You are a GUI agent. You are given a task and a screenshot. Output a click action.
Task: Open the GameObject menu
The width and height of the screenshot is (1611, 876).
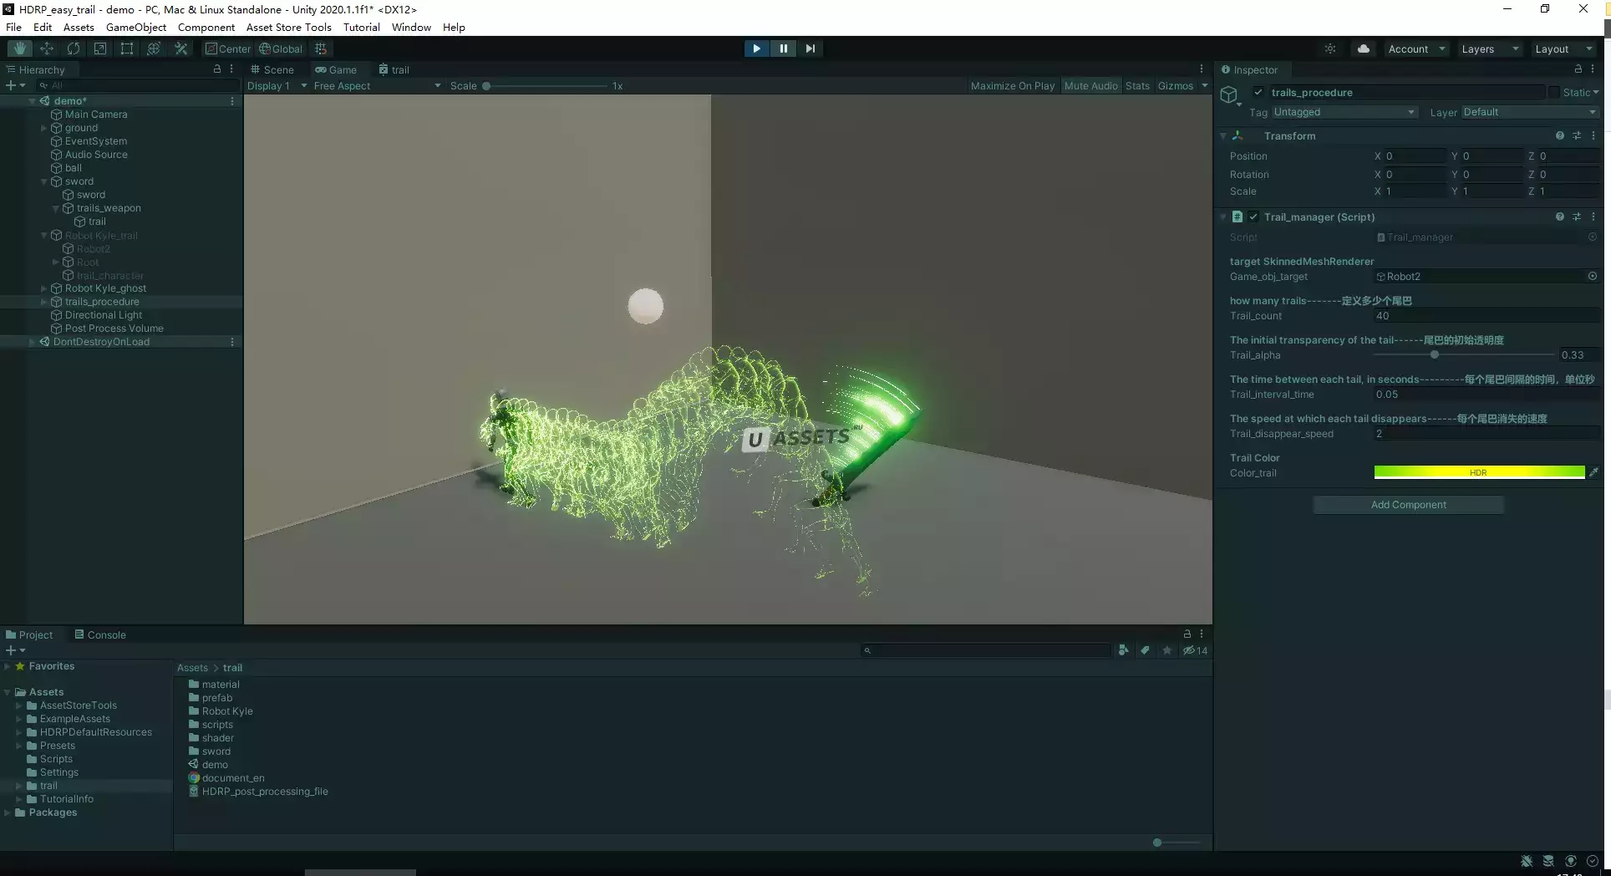[136, 27]
